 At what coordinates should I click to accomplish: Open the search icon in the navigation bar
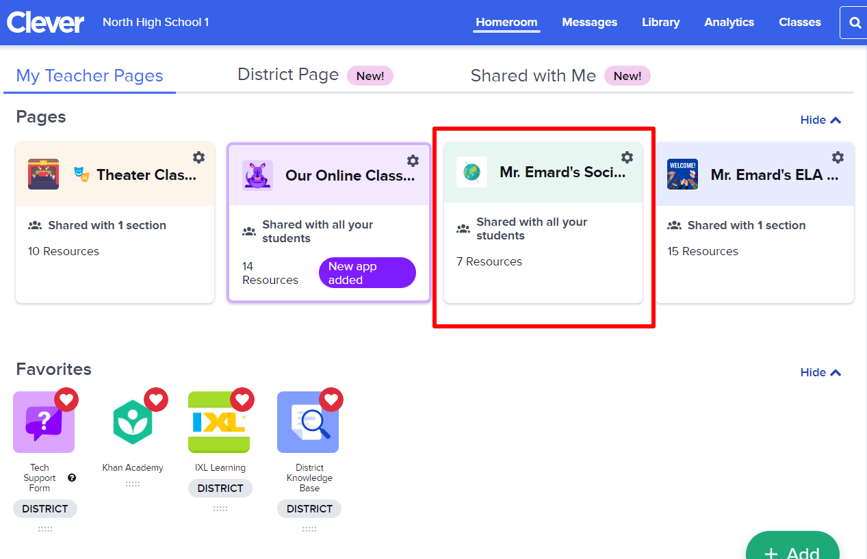(853, 22)
